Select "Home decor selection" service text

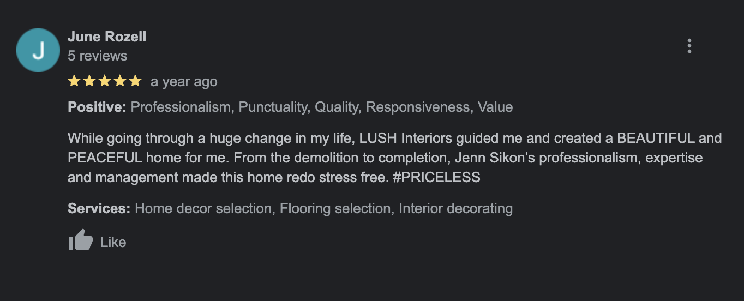pos(203,208)
